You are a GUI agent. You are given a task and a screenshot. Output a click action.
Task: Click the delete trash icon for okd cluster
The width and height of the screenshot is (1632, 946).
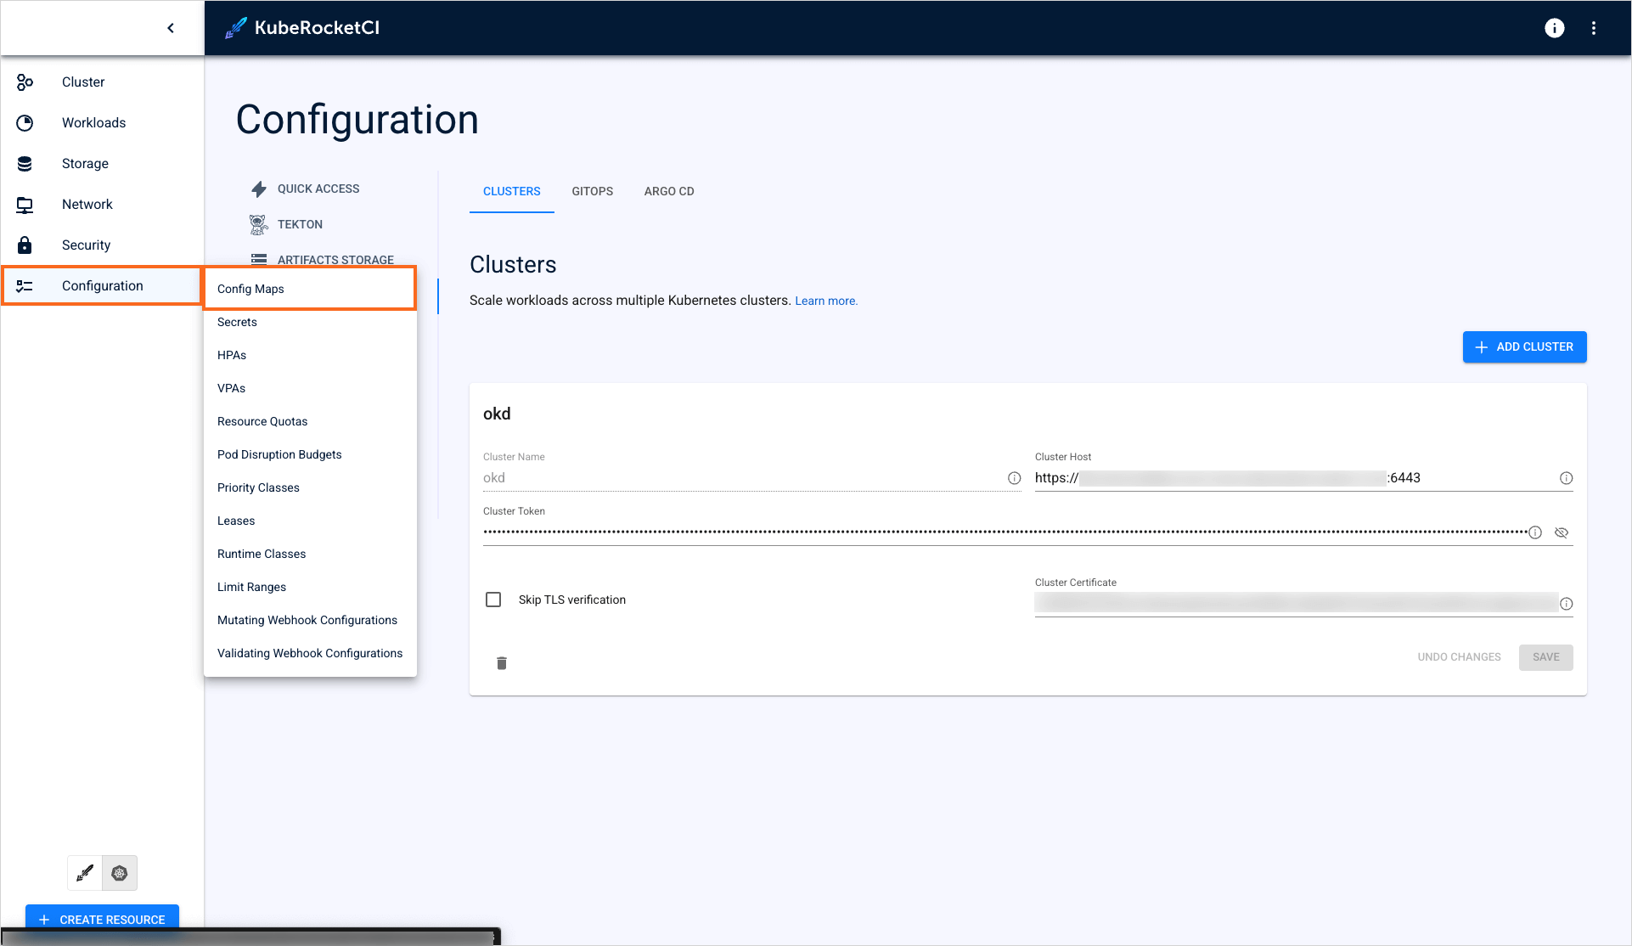(501, 663)
